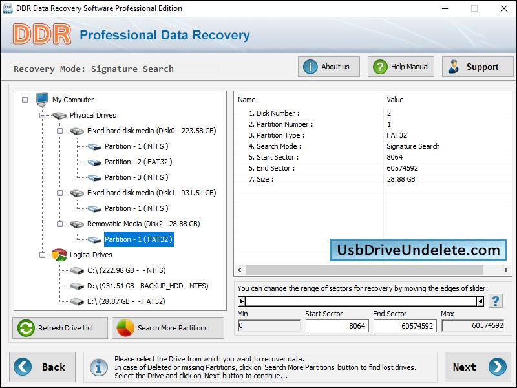
Task: Select Disk0 Partition - 1 ( NTFS )
Action: (x=136, y=146)
